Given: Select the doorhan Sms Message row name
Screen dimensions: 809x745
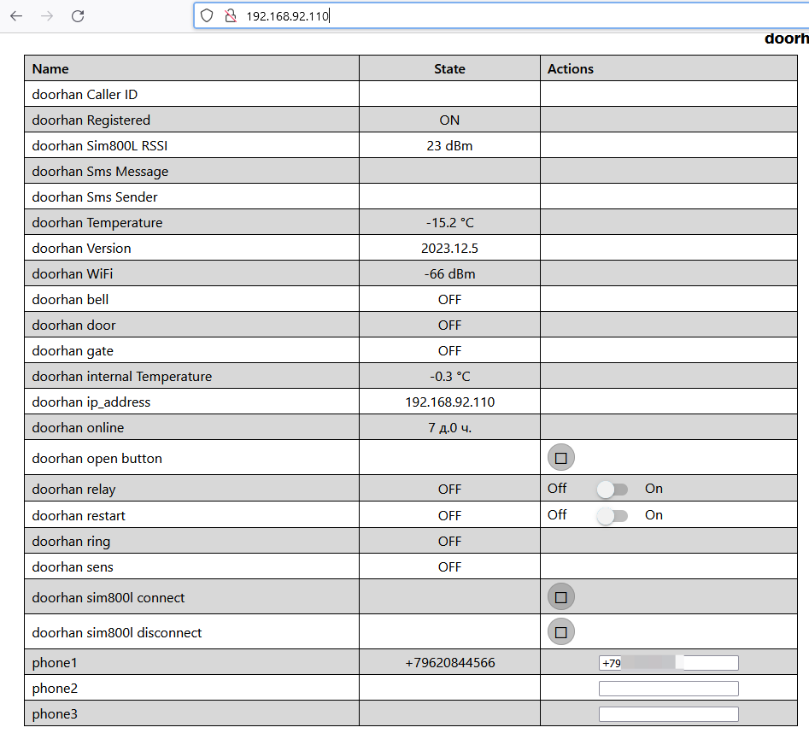Looking at the screenshot, I should click(x=100, y=171).
